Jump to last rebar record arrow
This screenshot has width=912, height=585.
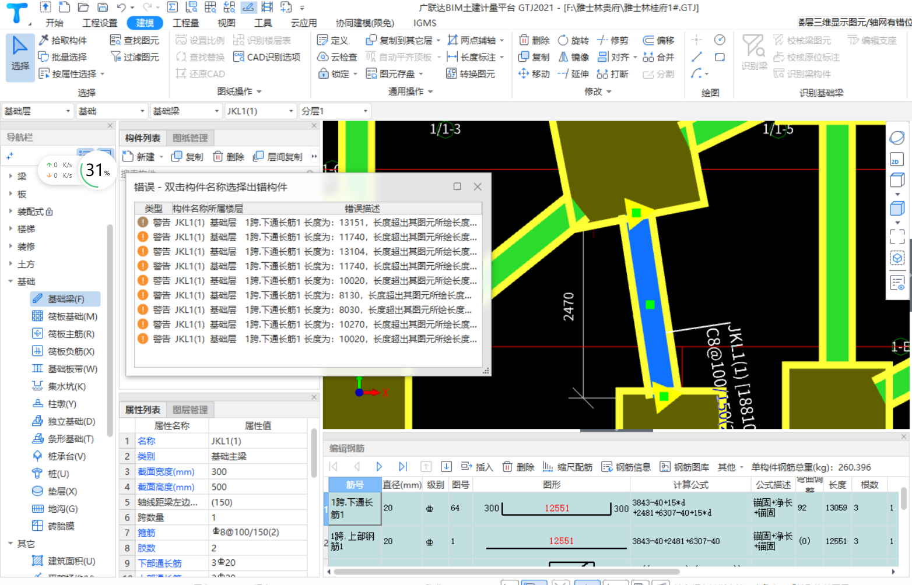tap(403, 467)
